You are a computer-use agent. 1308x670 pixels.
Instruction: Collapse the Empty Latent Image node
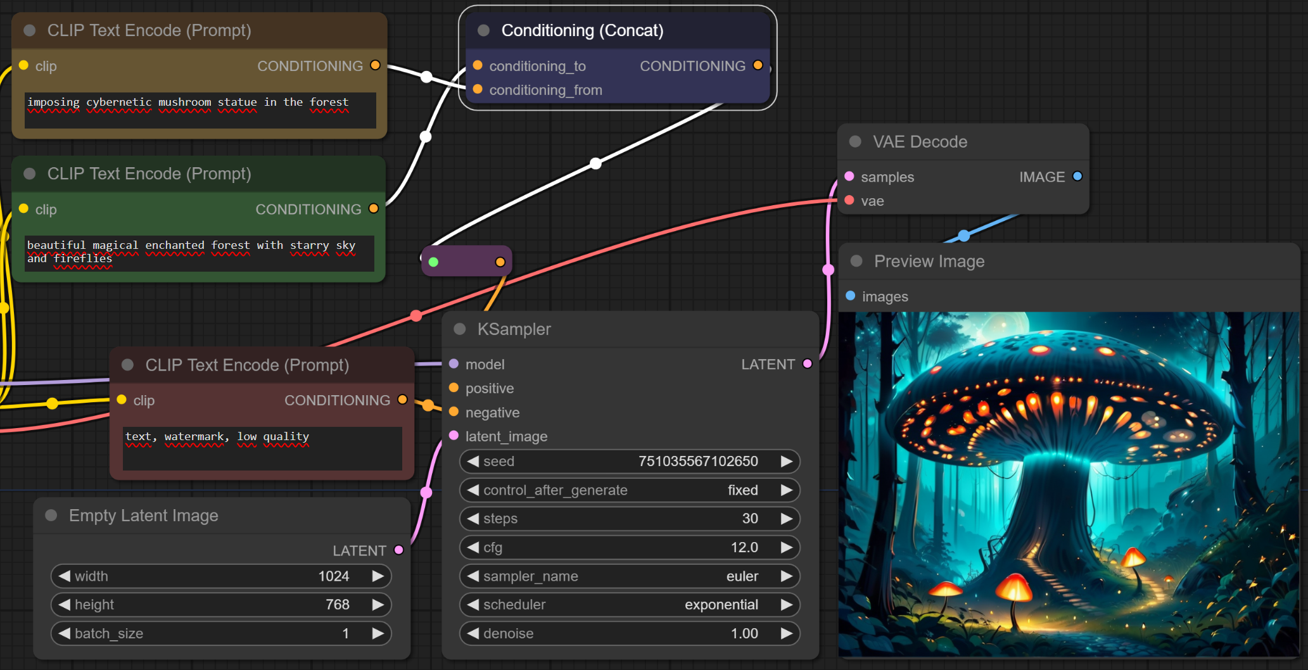(51, 515)
